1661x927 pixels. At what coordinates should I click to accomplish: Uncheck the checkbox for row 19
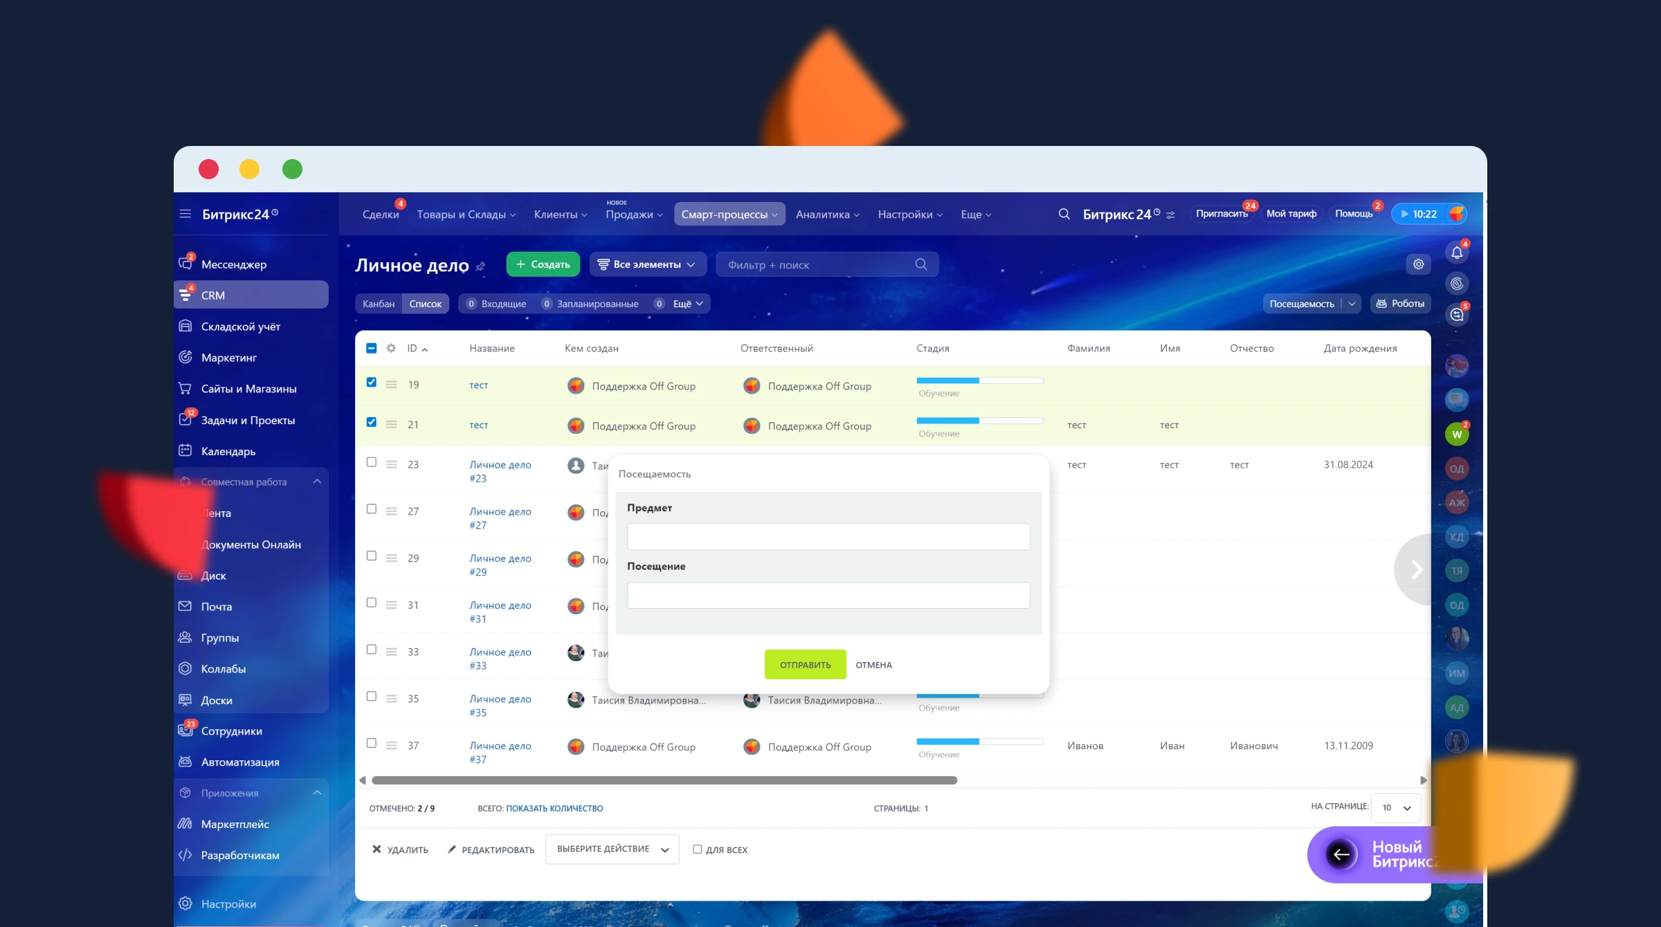click(372, 382)
